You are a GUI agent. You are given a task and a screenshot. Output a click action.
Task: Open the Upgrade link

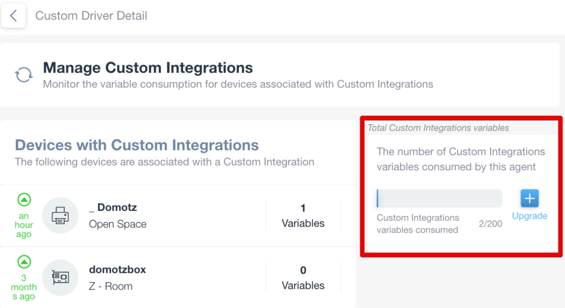529,216
